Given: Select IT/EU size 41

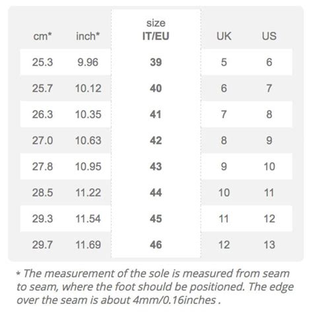Looking at the screenshot, I should (156, 114).
